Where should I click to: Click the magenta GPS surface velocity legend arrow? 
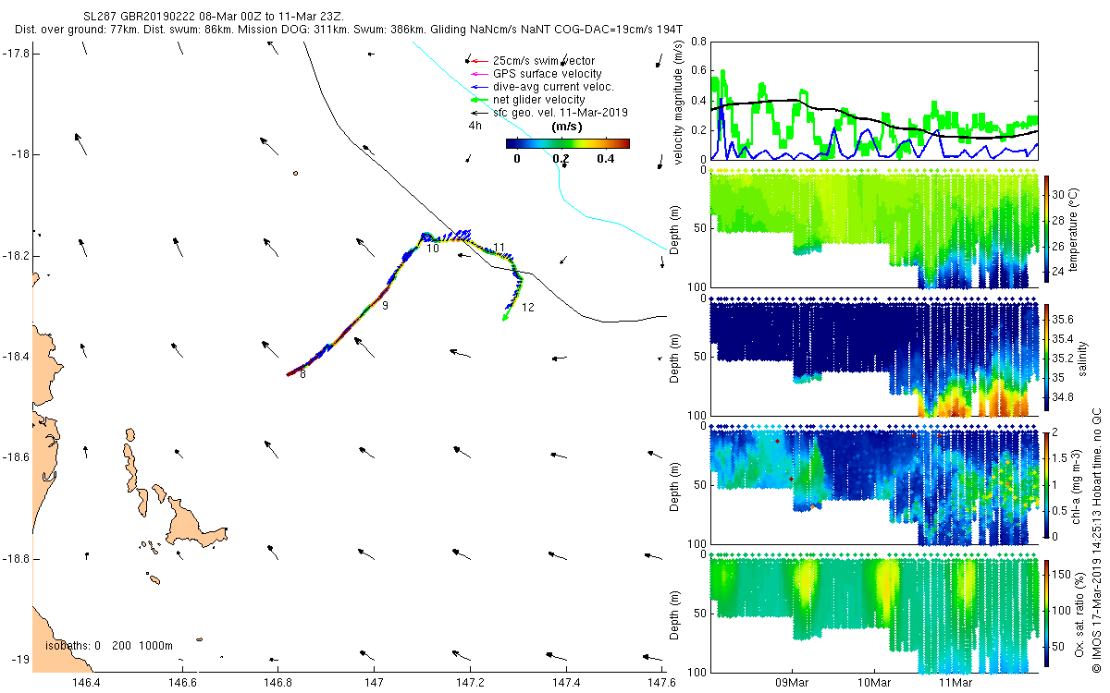coord(477,74)
